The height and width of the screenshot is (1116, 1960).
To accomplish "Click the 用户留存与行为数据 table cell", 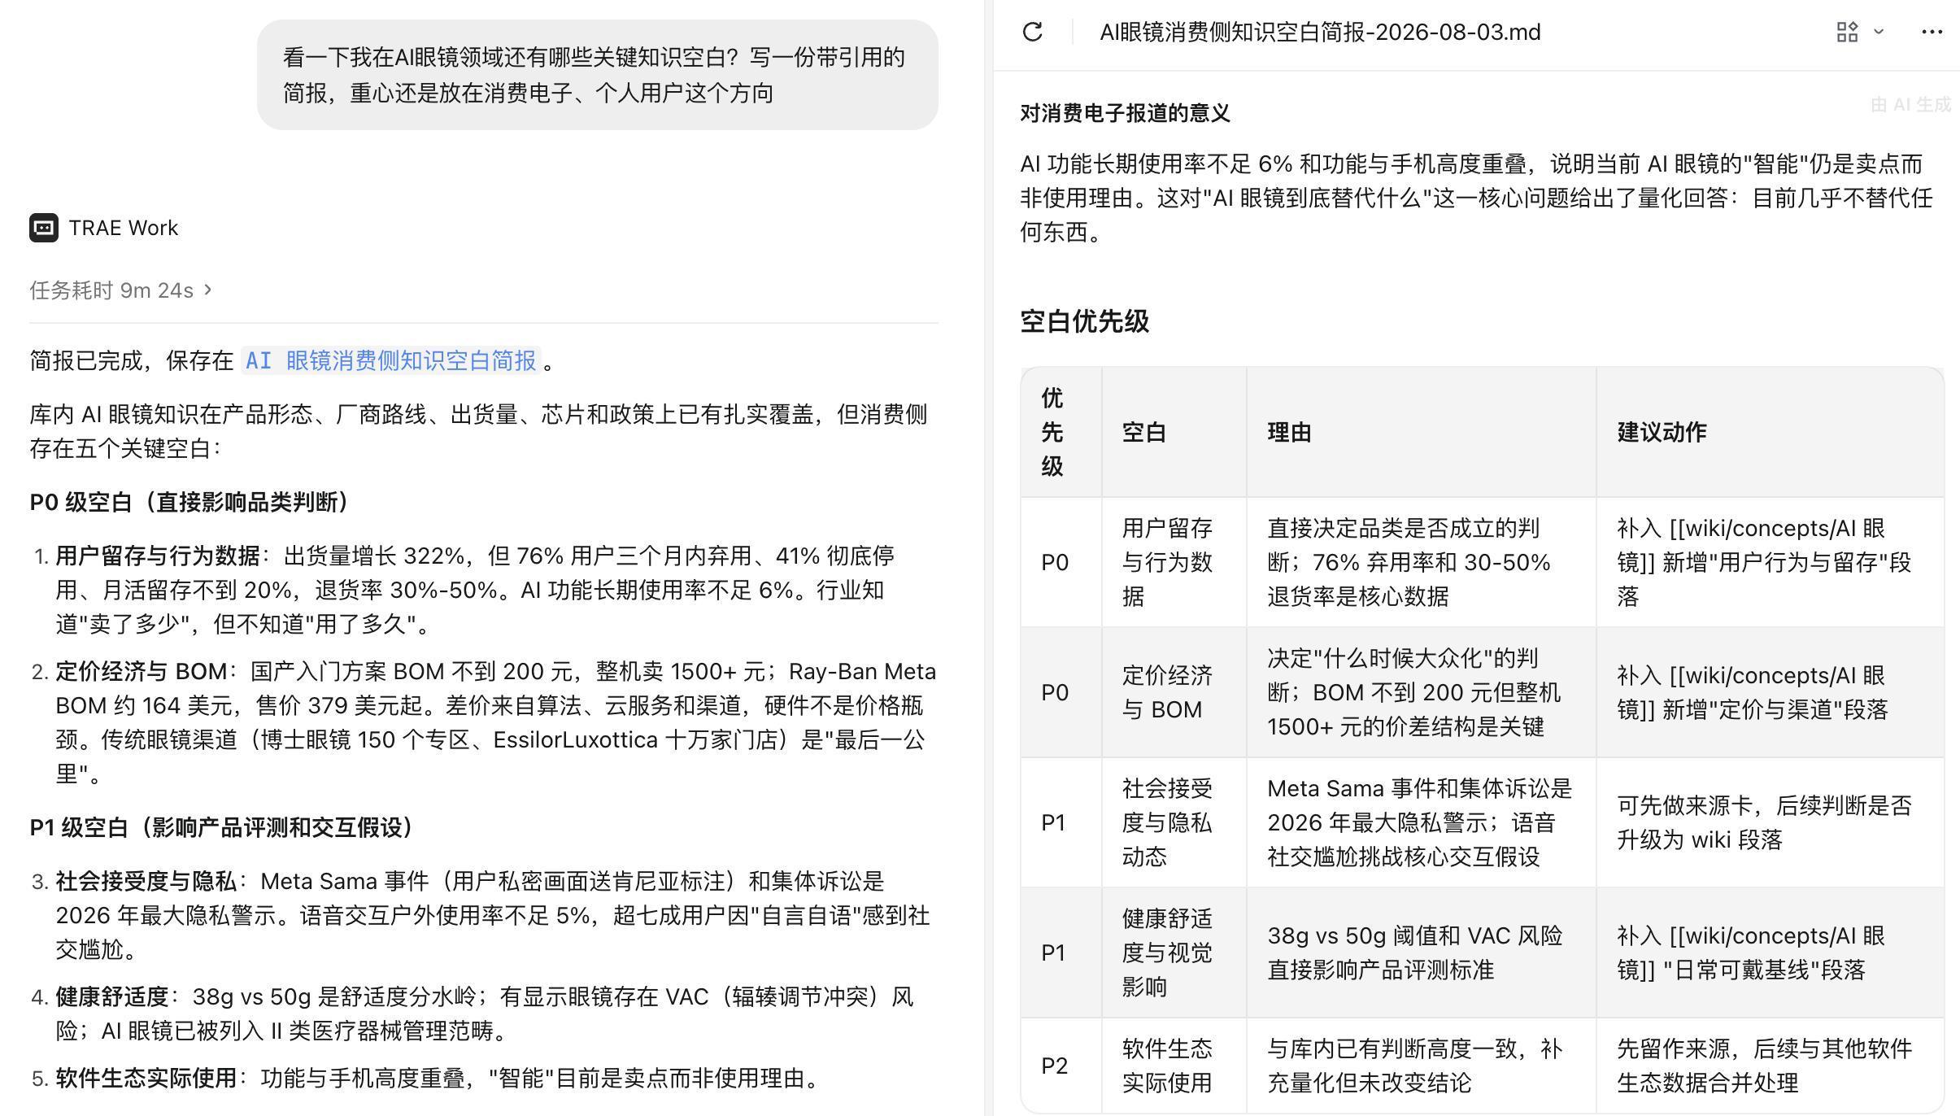I will pyautogui.click(x=1174, y=562).
